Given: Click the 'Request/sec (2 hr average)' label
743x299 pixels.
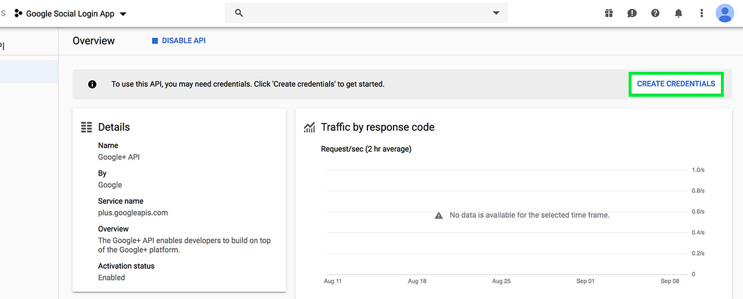Looking at the screenshot, I should tap(366, 149).
